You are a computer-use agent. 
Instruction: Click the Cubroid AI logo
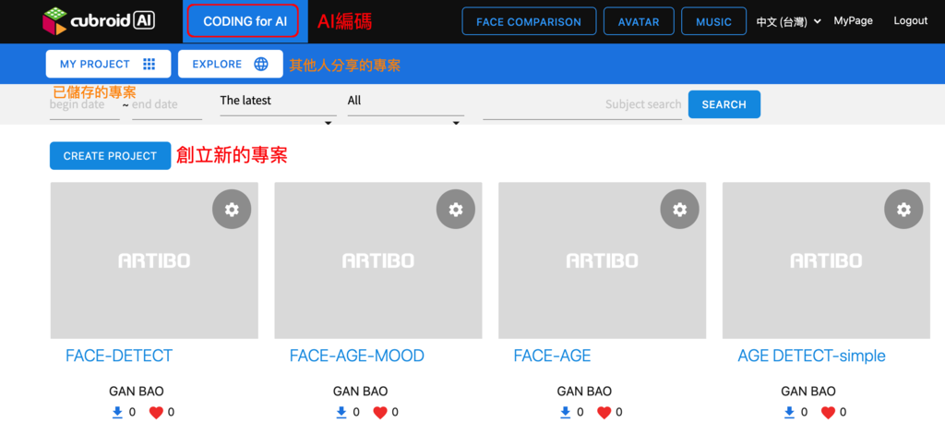point(99,21)
